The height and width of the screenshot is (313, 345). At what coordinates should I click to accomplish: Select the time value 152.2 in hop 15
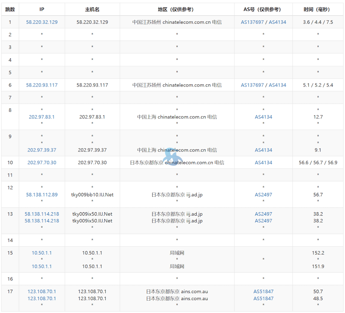(318, 253)
